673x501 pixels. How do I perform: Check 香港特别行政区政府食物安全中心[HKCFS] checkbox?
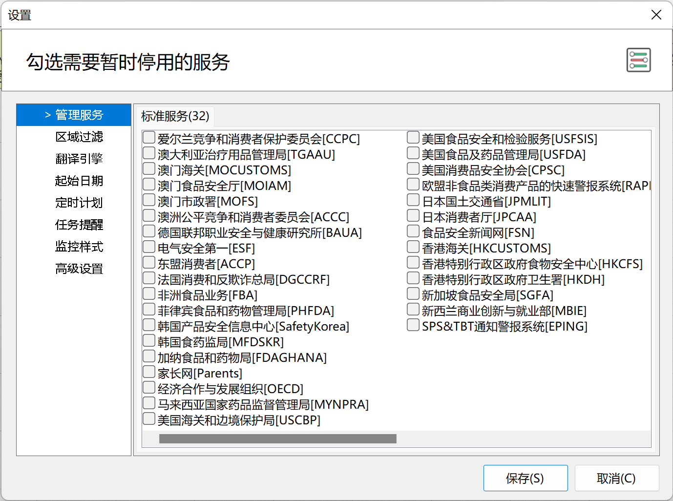413,263
